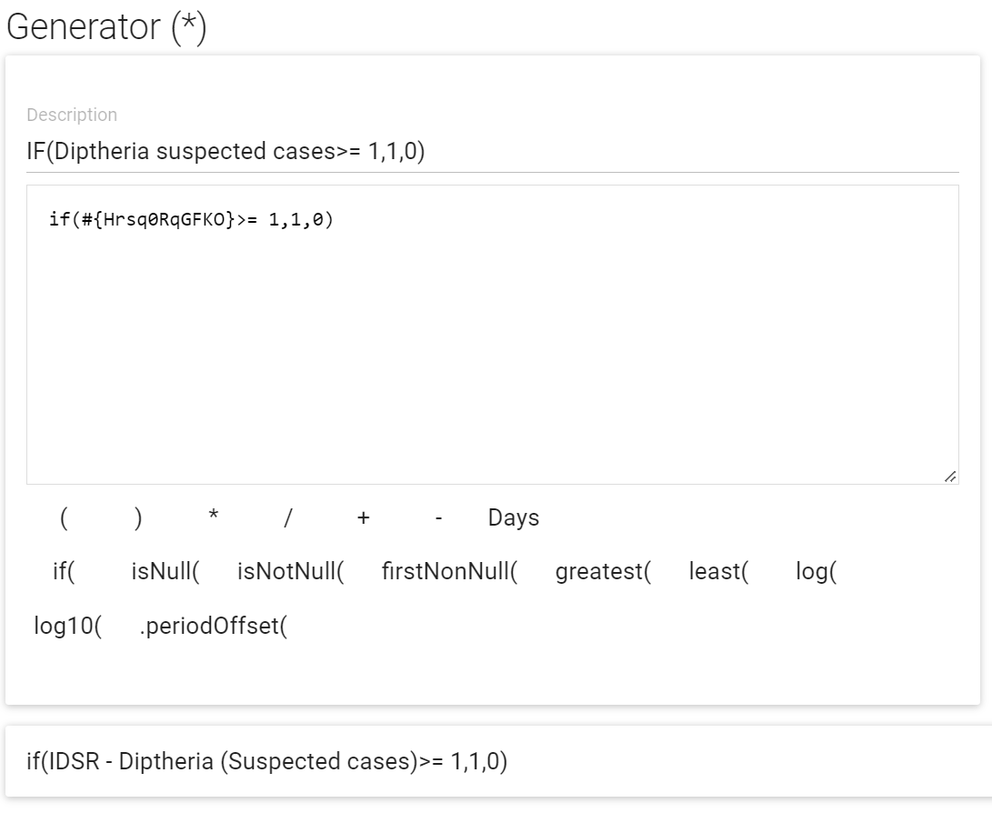Insert the greatest( function

(x=604, y=571)
